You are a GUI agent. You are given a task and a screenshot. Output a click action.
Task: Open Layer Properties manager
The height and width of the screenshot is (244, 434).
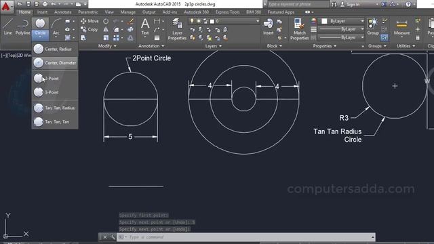click(177, 29)
